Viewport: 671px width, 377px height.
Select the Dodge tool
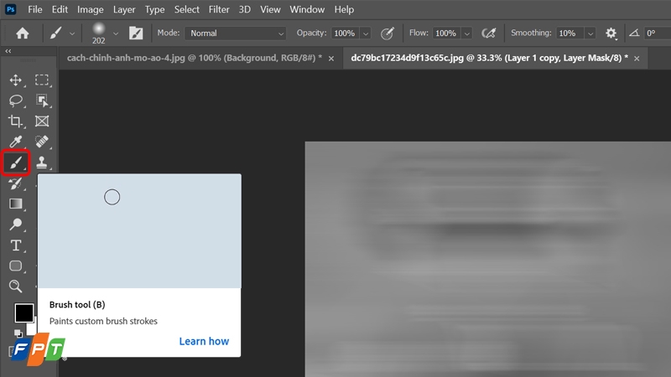(16, 225)
